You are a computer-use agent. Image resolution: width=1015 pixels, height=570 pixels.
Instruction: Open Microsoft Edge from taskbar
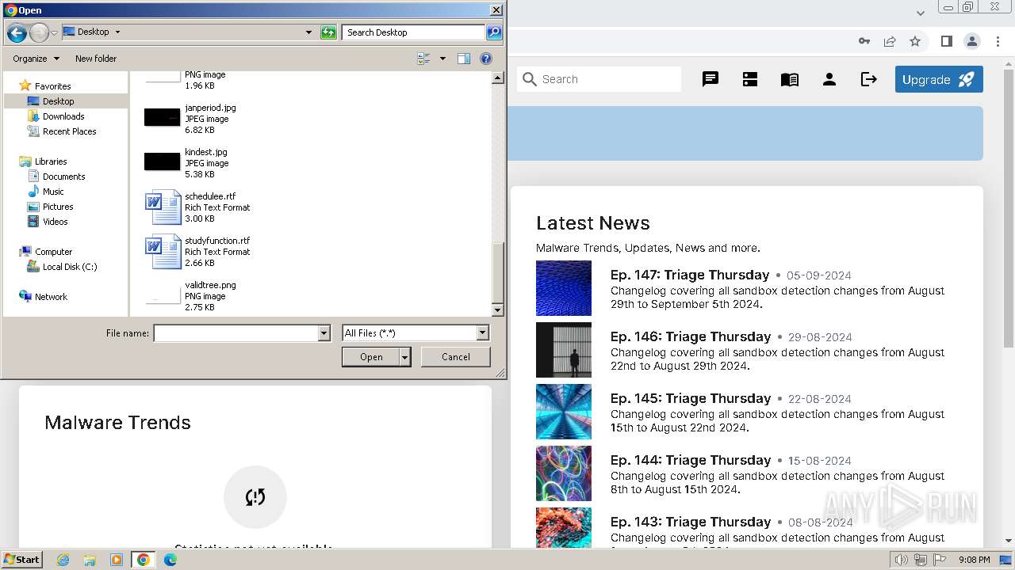170,560
